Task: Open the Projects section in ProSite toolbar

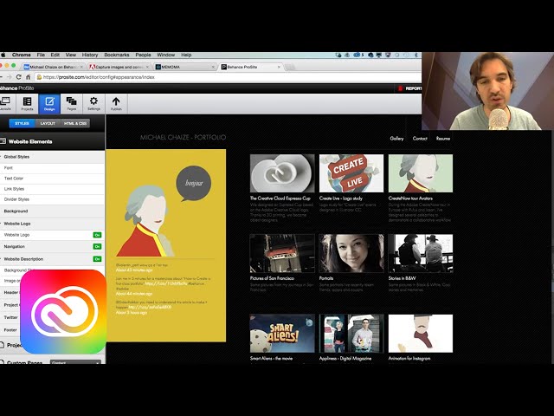Action: (27, 104)
